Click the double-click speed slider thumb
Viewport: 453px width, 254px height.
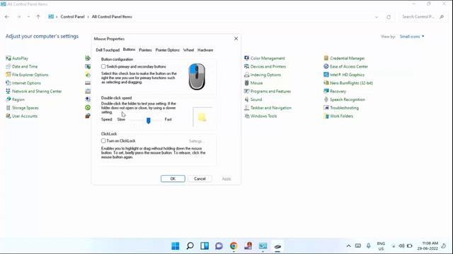click(149, 121)
